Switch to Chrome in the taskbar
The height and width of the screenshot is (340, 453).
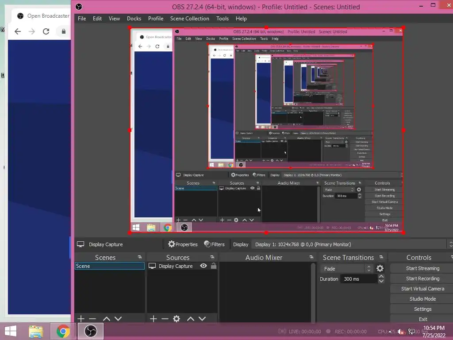click(63, 331)
